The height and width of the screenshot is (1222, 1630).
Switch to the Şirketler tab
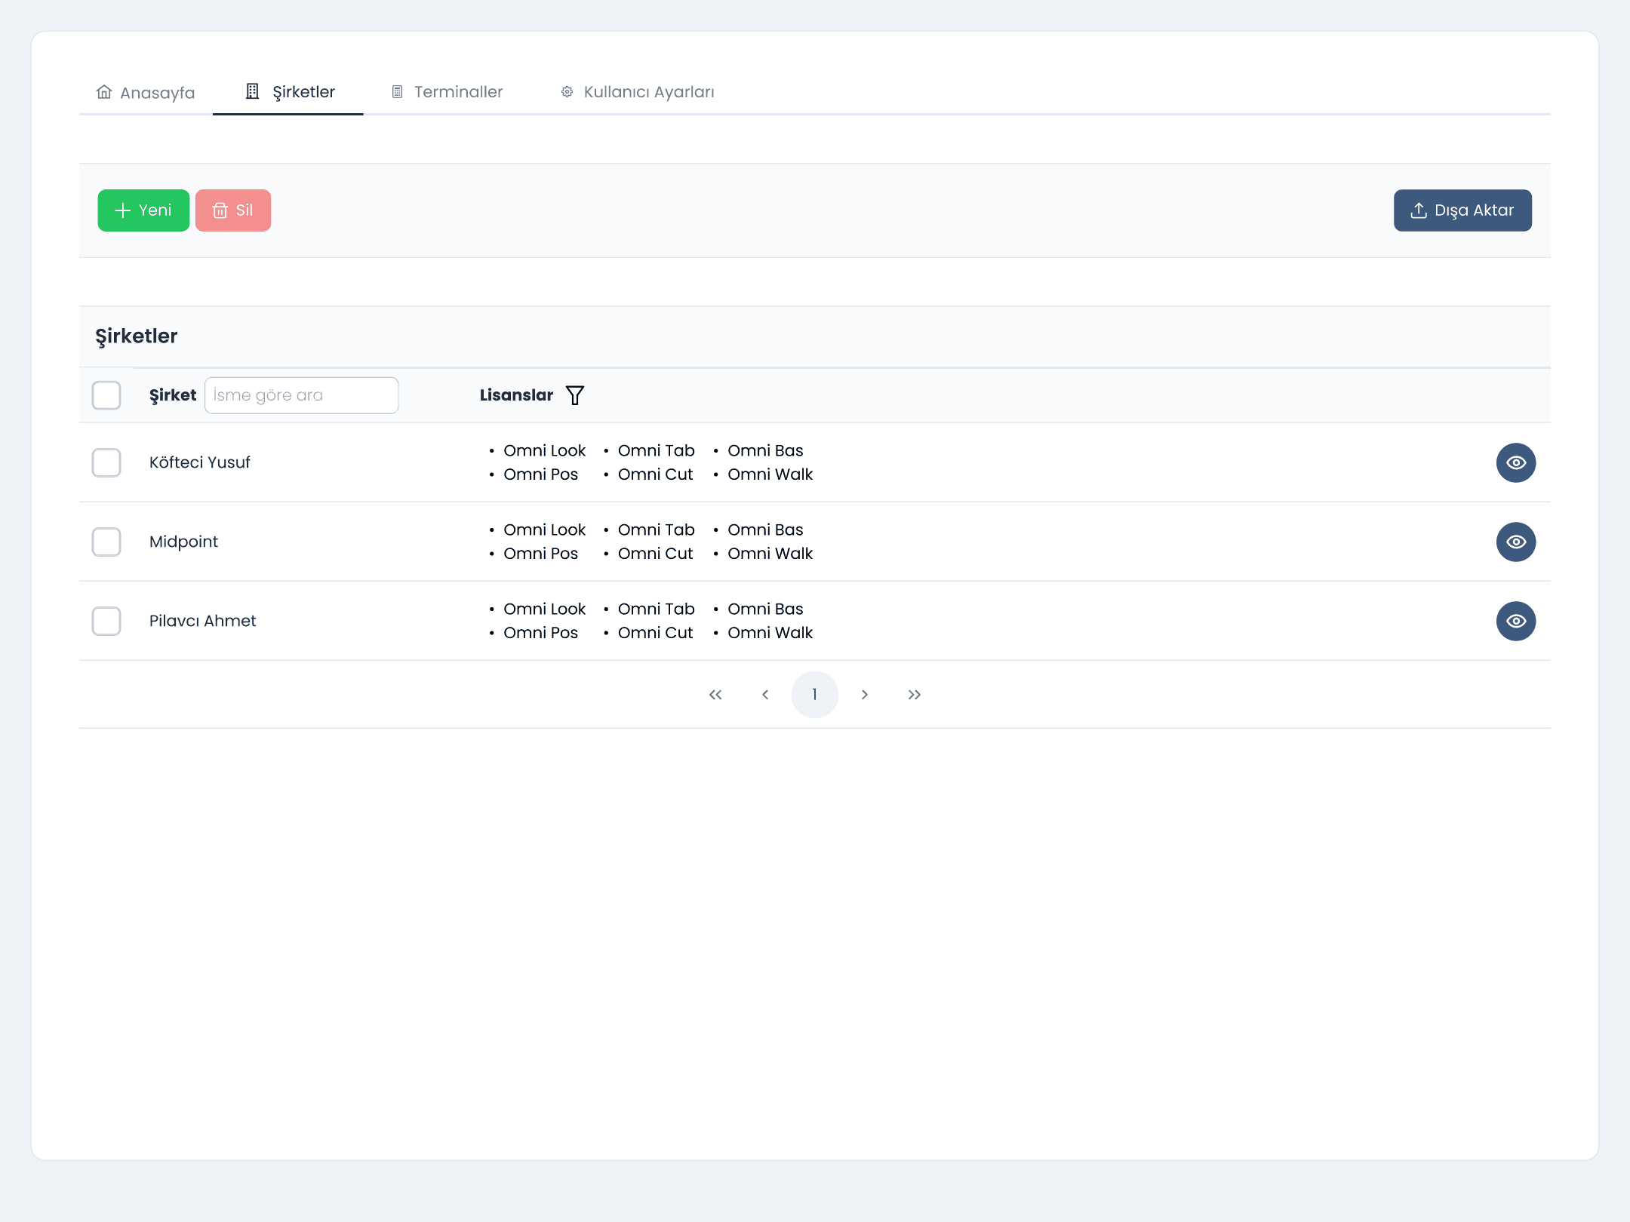pos(288,92)
